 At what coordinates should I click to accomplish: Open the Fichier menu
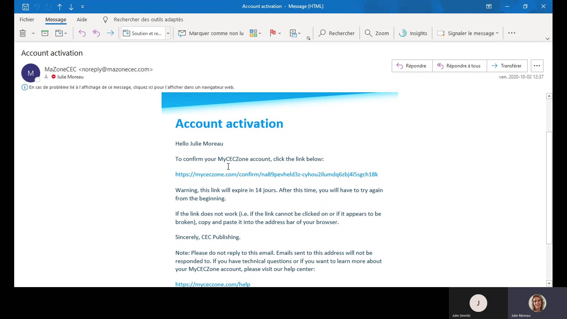tap(27, 19)
